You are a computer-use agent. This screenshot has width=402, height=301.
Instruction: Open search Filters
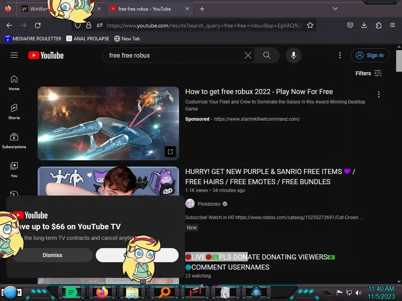pyautogui.click(x=368, y=73)
